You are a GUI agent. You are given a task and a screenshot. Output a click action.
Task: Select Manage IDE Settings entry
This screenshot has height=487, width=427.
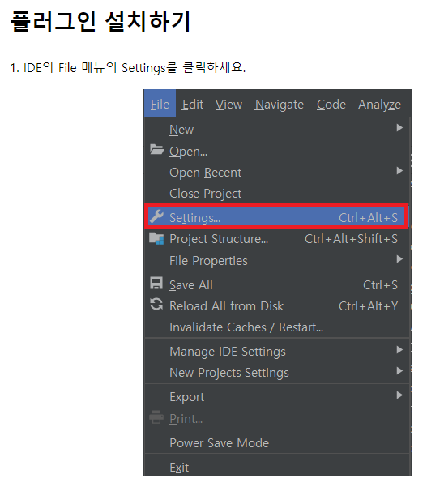point(276,352)
